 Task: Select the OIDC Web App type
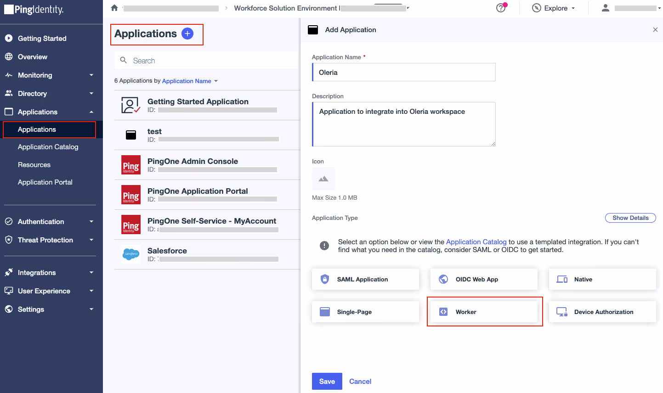[484, 279]
